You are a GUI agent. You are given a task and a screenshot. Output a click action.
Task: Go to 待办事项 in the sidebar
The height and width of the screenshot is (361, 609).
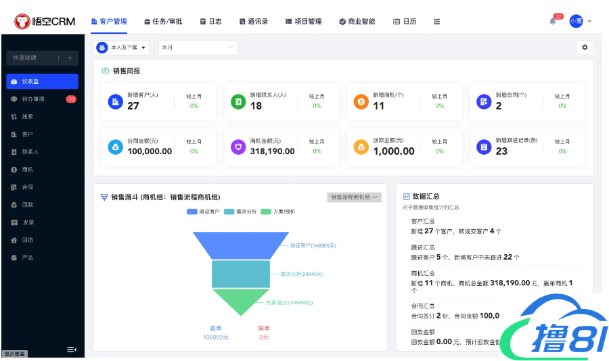[32, 99]
